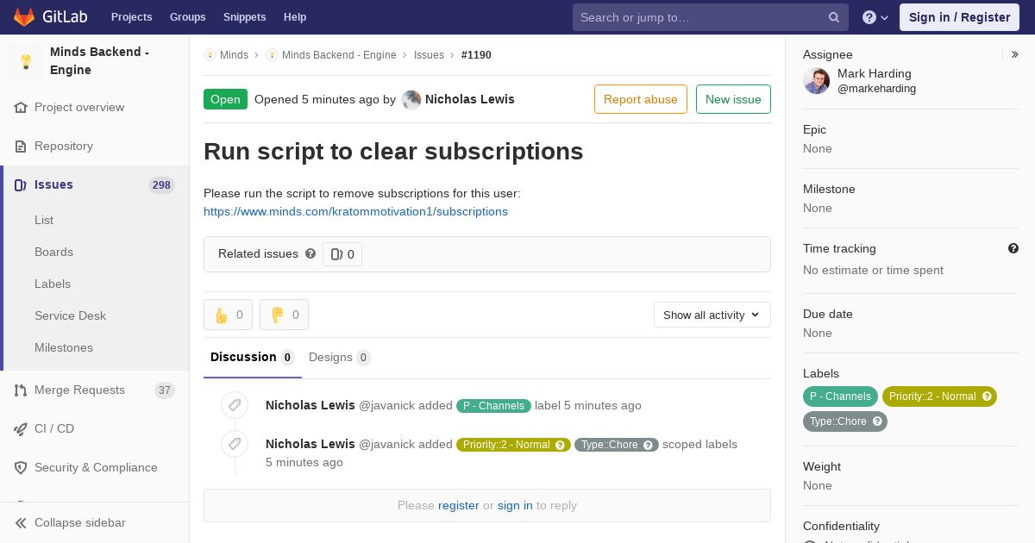
Task: Click the Open status badge
Action: tap(225, 99)
